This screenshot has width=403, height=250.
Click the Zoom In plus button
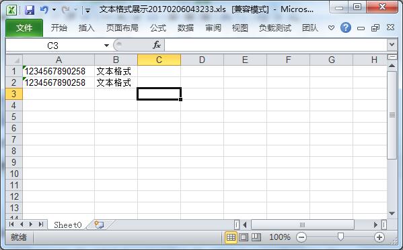coord(379,237)
